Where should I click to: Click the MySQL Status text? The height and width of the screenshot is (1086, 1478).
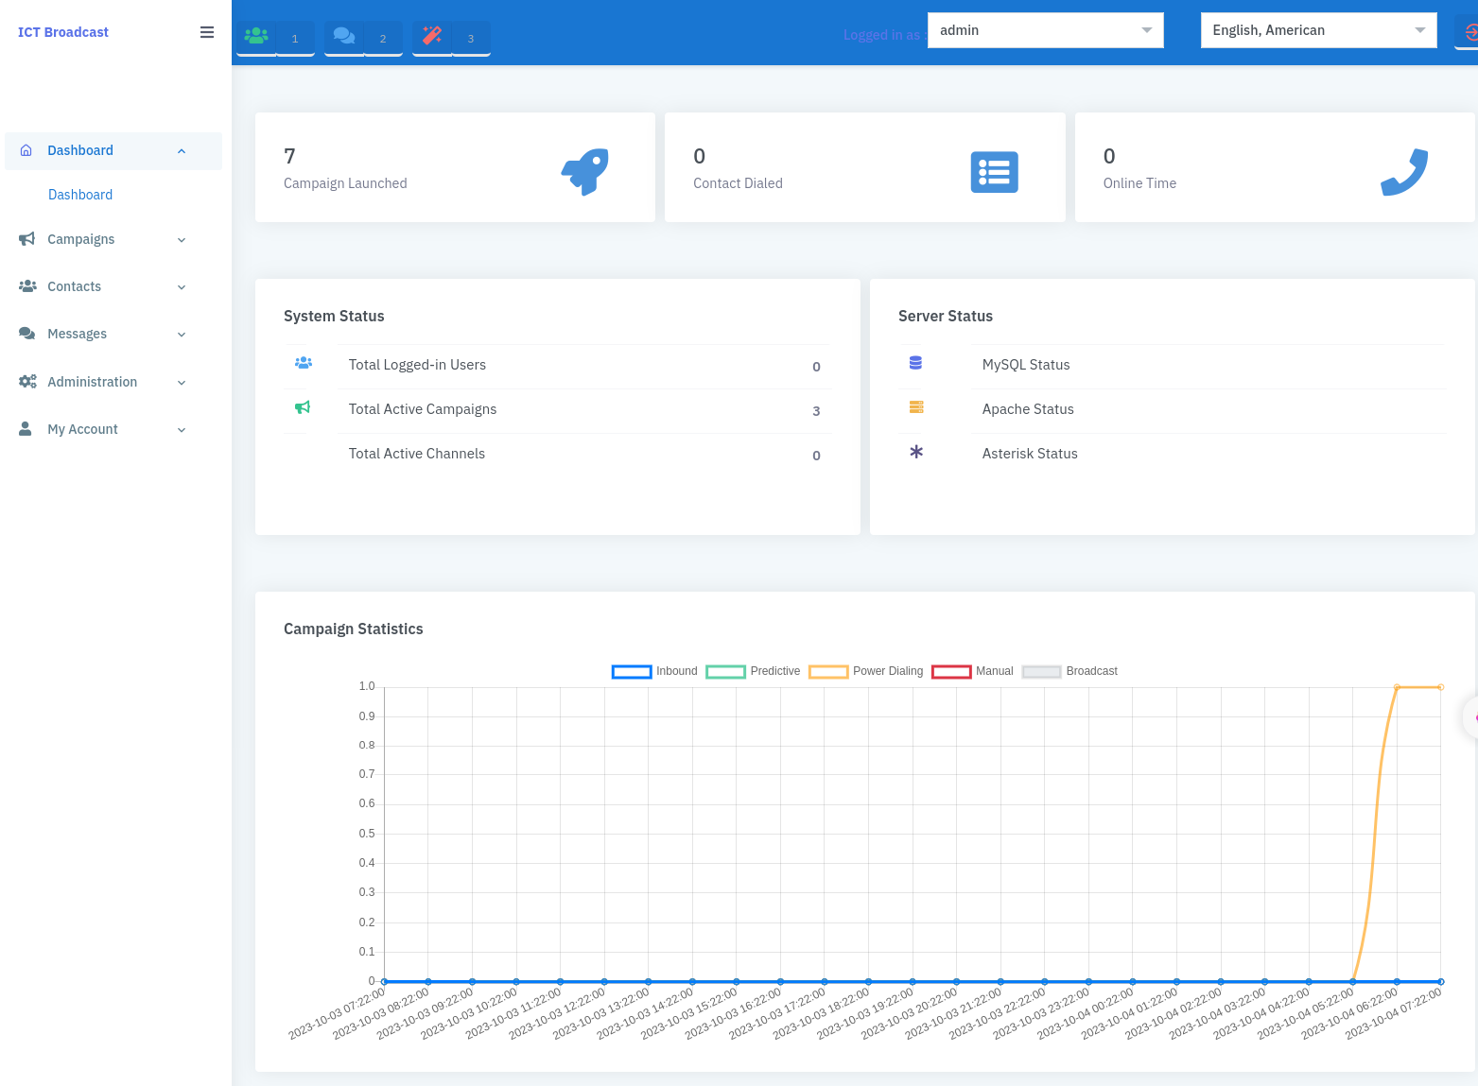tap(1026, 365)
